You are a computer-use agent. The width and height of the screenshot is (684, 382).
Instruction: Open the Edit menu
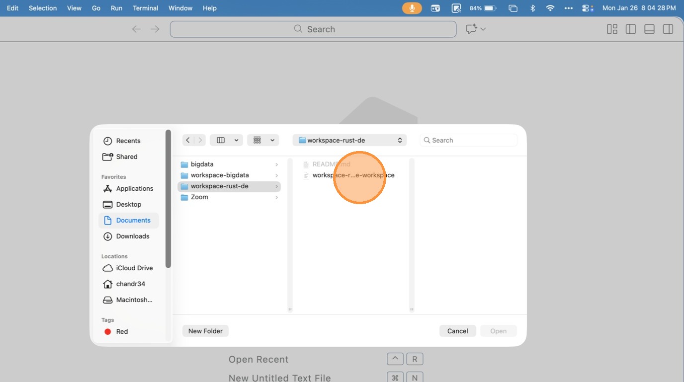point(13,8)
